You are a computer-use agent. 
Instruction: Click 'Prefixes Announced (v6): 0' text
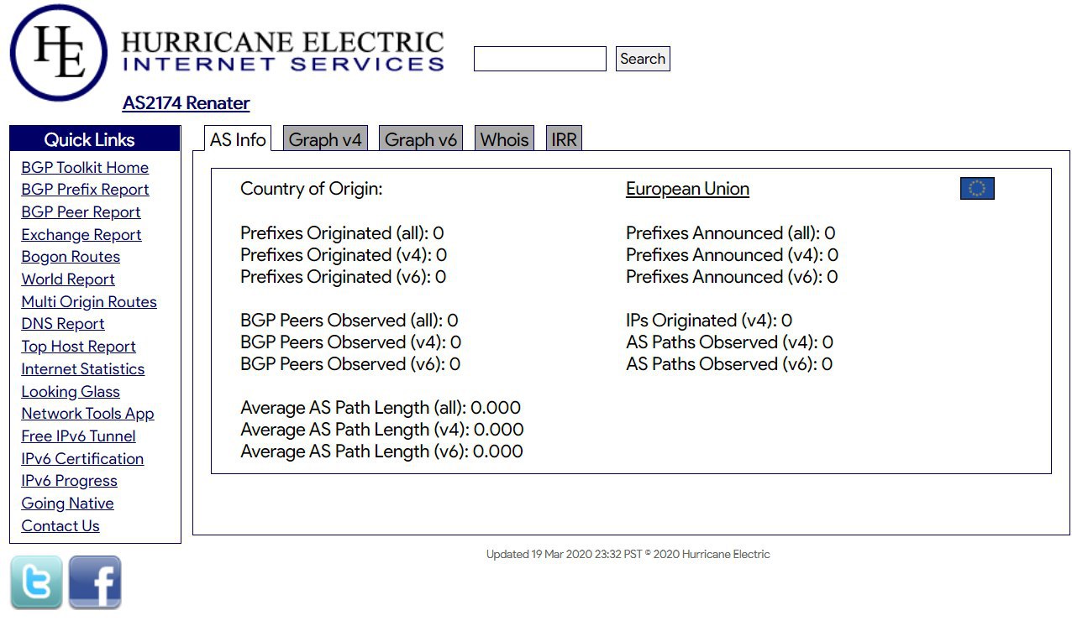(x=732, y=277)
